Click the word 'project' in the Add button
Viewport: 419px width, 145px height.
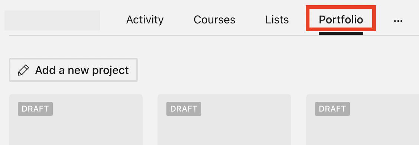(110, 71)
